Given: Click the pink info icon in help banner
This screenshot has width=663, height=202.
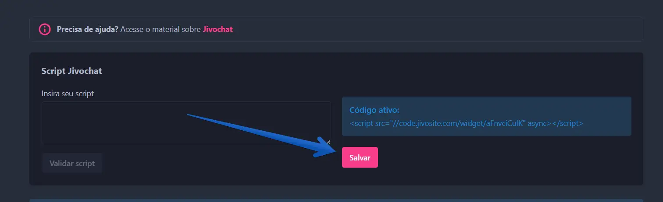Looking at the screenshot, I should [44, 29].
